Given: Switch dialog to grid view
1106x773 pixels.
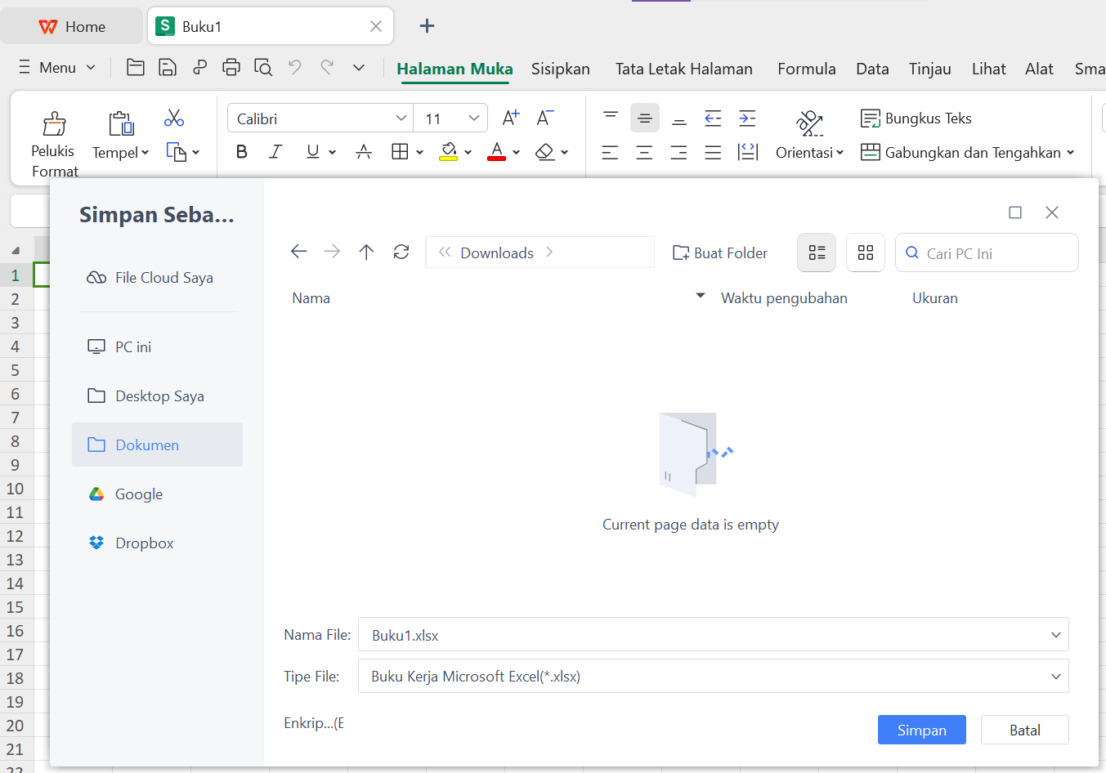Looking at the screenshot, I should [865, 252].
